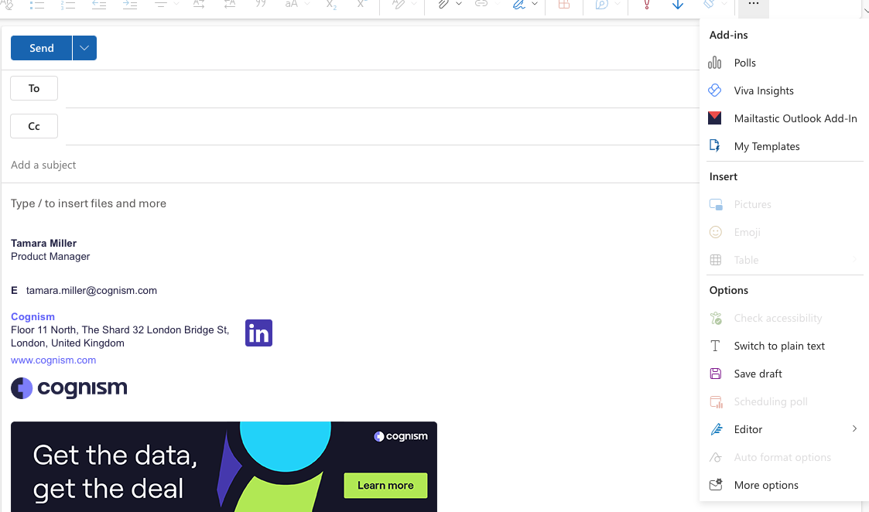Click the Product Manager title text

coord(50,257)
